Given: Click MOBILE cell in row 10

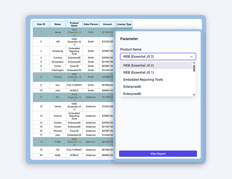Looking at the screenshot, I should click(74, 91).
